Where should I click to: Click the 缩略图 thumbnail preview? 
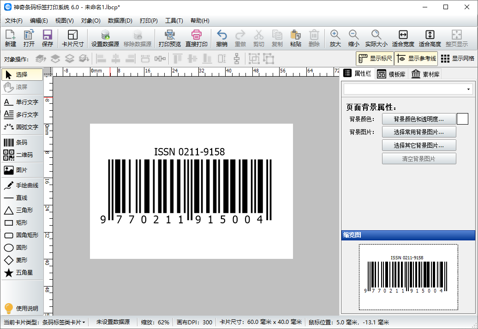[408, 277]
